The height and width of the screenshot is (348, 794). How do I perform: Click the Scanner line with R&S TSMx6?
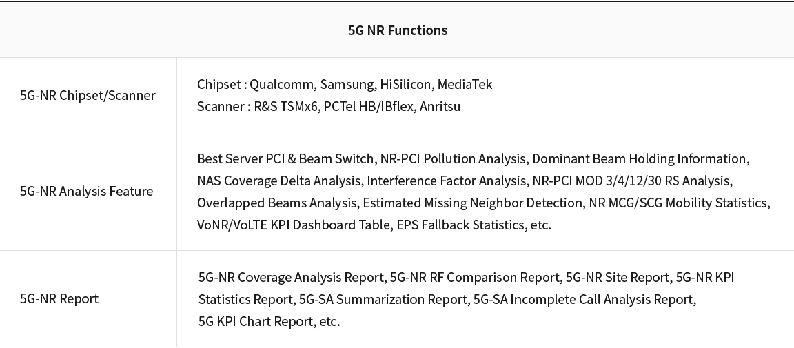click(x=329, y=106)
